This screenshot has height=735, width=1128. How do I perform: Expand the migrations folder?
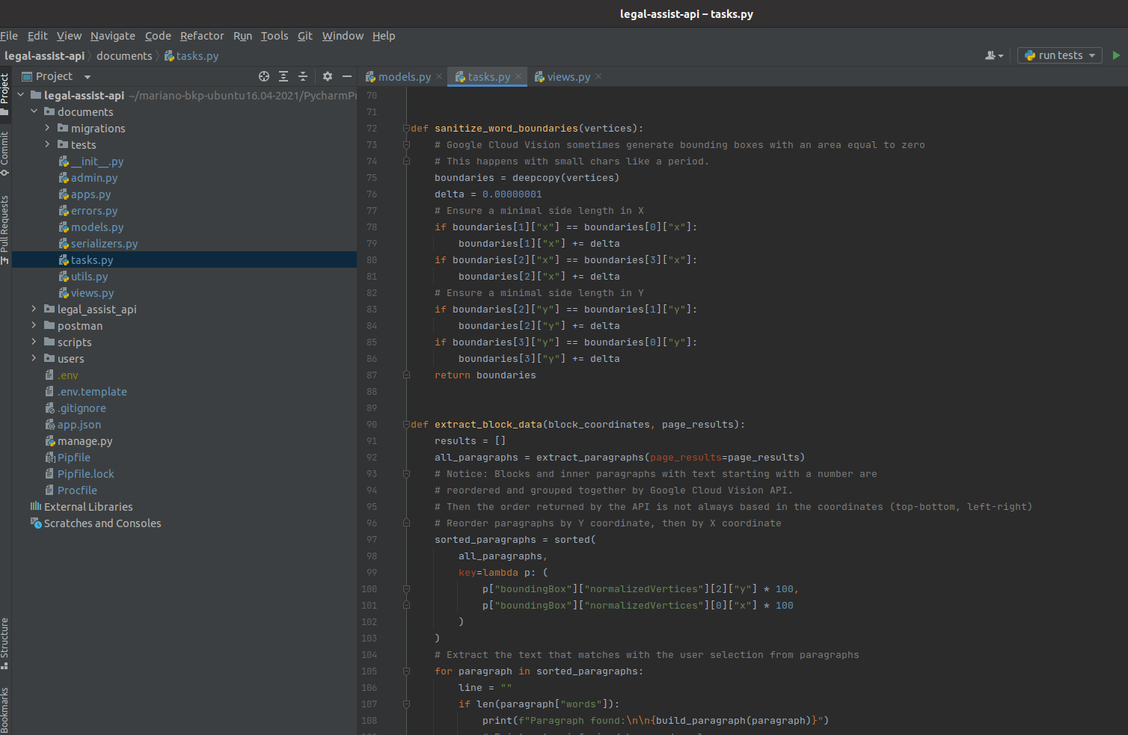47,129
